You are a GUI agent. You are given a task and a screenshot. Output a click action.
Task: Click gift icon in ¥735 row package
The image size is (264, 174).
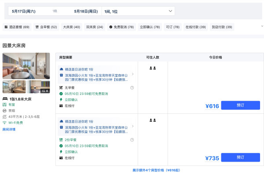tap(62, 127)
